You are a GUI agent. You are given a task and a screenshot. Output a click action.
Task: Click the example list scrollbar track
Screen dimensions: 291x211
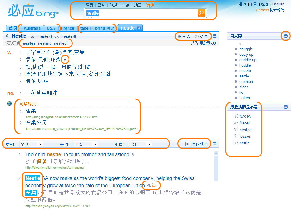216,168
